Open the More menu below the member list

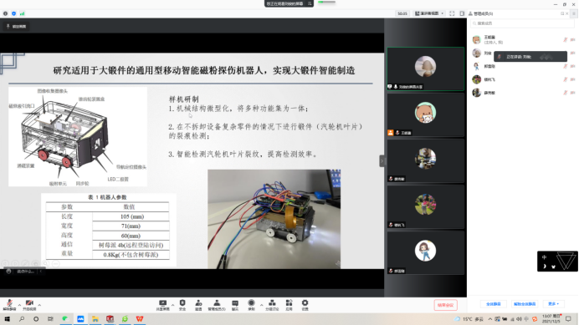coord(553,304)
